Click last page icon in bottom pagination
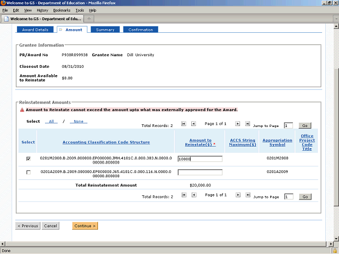 (x=247, y=195)
